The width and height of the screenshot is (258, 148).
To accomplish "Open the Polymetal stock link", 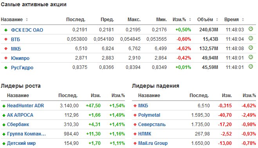I will point(149,115).
